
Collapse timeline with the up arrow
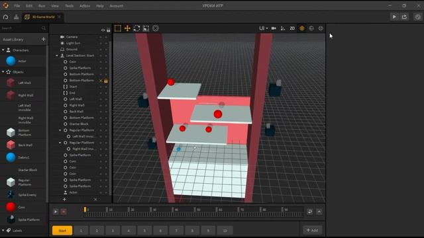319,212
